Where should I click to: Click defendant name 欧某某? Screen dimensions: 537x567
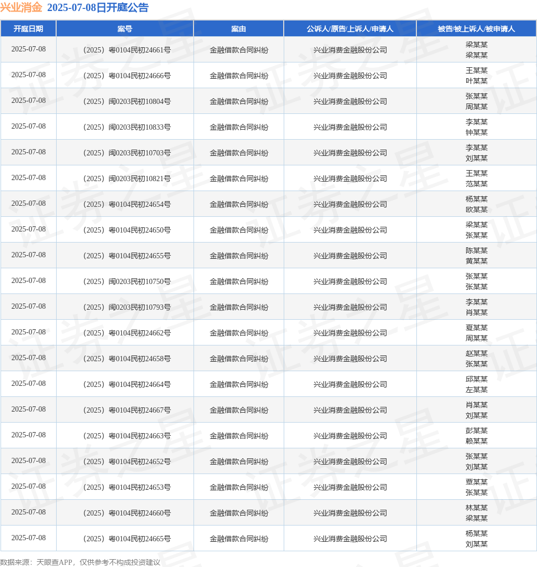tap(476, 209)
